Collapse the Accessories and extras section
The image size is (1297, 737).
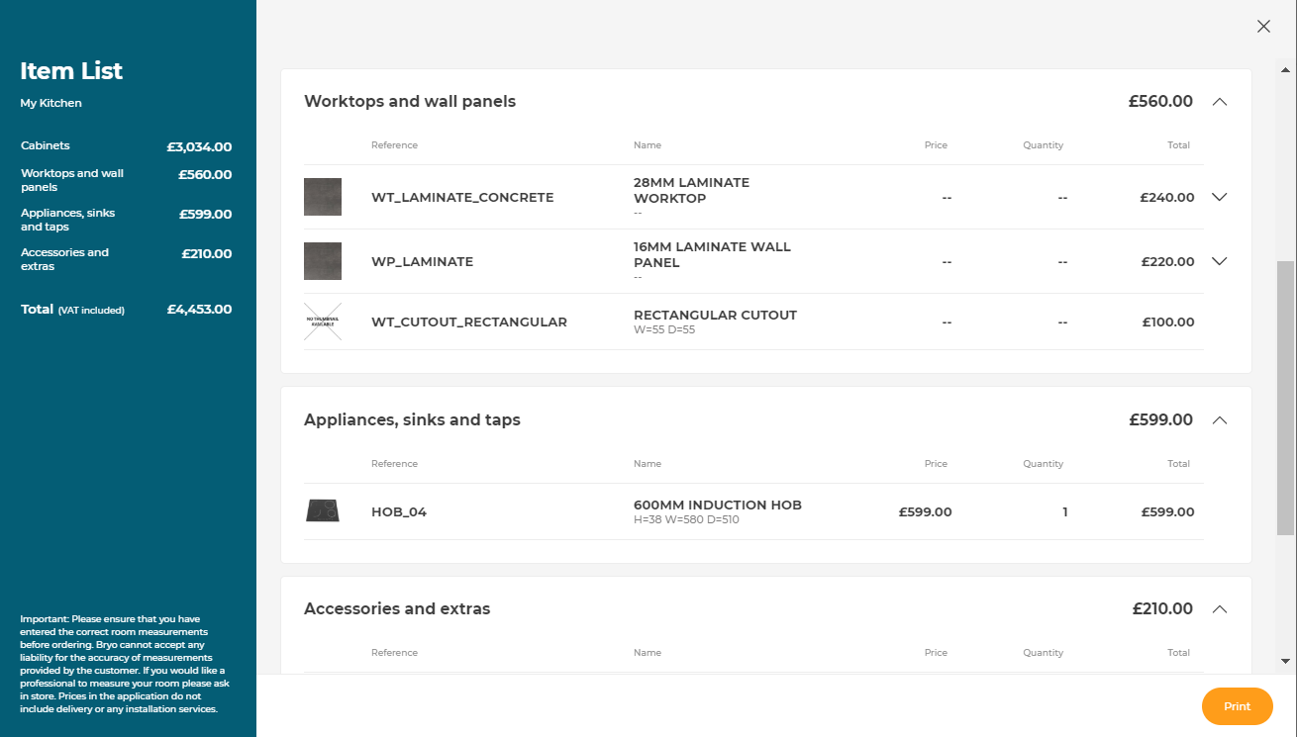click(1219, 608)
